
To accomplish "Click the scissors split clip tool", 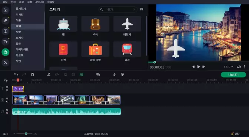I will (49, 75).
